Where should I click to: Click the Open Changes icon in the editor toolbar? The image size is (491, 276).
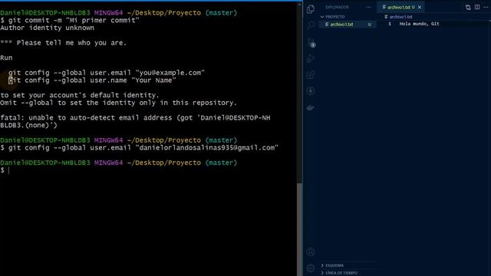468,7
